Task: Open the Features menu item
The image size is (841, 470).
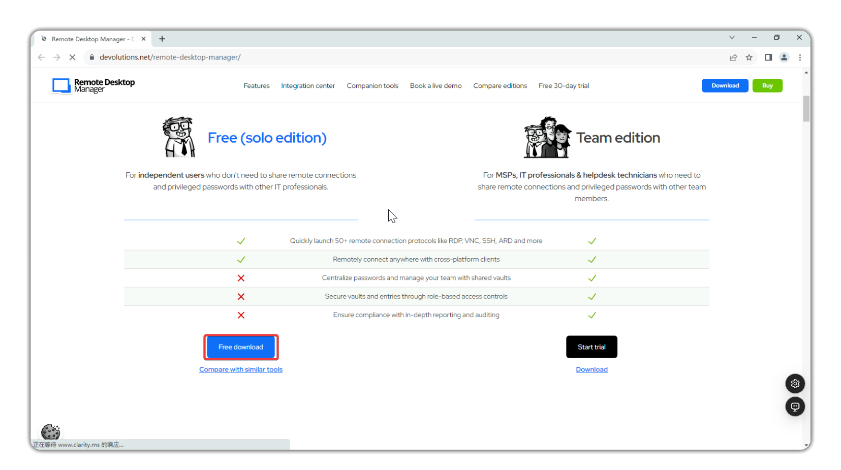Action: pos(256,86)
